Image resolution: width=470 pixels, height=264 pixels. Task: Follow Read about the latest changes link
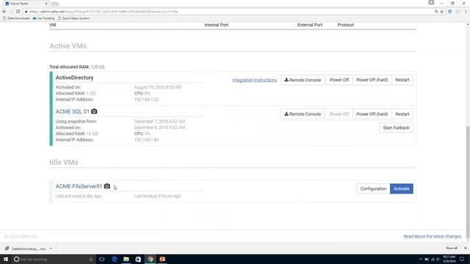(433, 236)
